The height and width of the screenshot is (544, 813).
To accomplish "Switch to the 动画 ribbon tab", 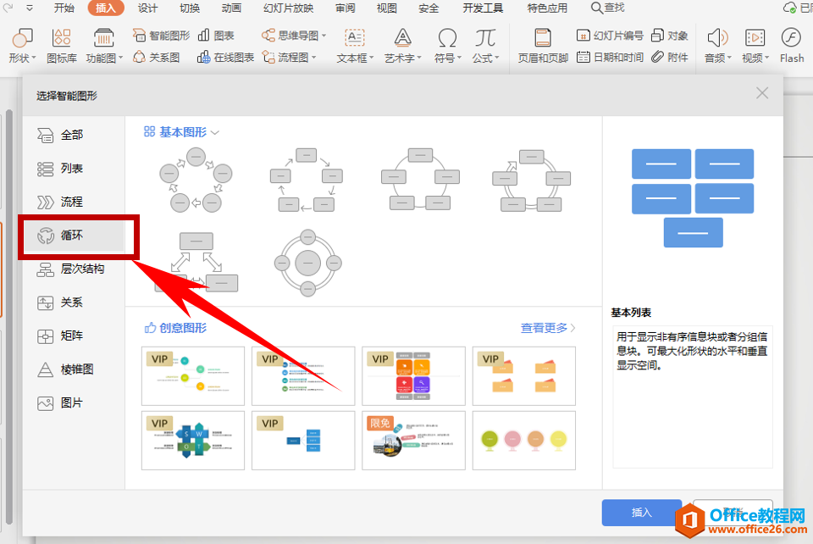I will (x=231, y=8).
